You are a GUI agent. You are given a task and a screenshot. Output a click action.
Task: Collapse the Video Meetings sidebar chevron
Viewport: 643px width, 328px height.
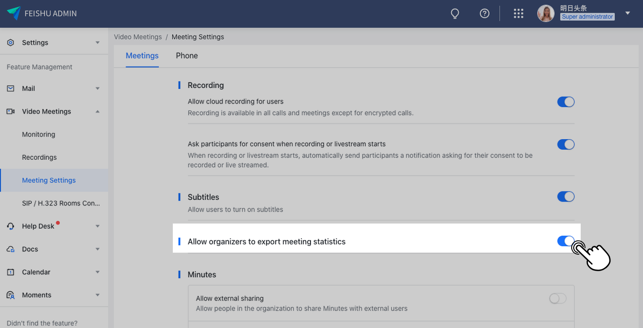click(x=97, y=112)
